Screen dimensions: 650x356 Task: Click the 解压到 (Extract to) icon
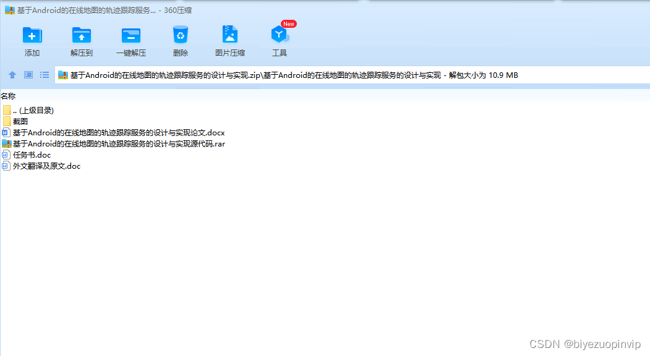(x=81, y=36)
